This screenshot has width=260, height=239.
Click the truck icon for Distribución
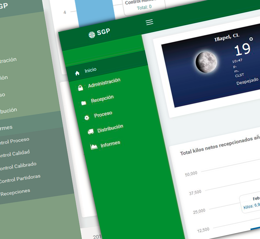click(x=91, y=132)
